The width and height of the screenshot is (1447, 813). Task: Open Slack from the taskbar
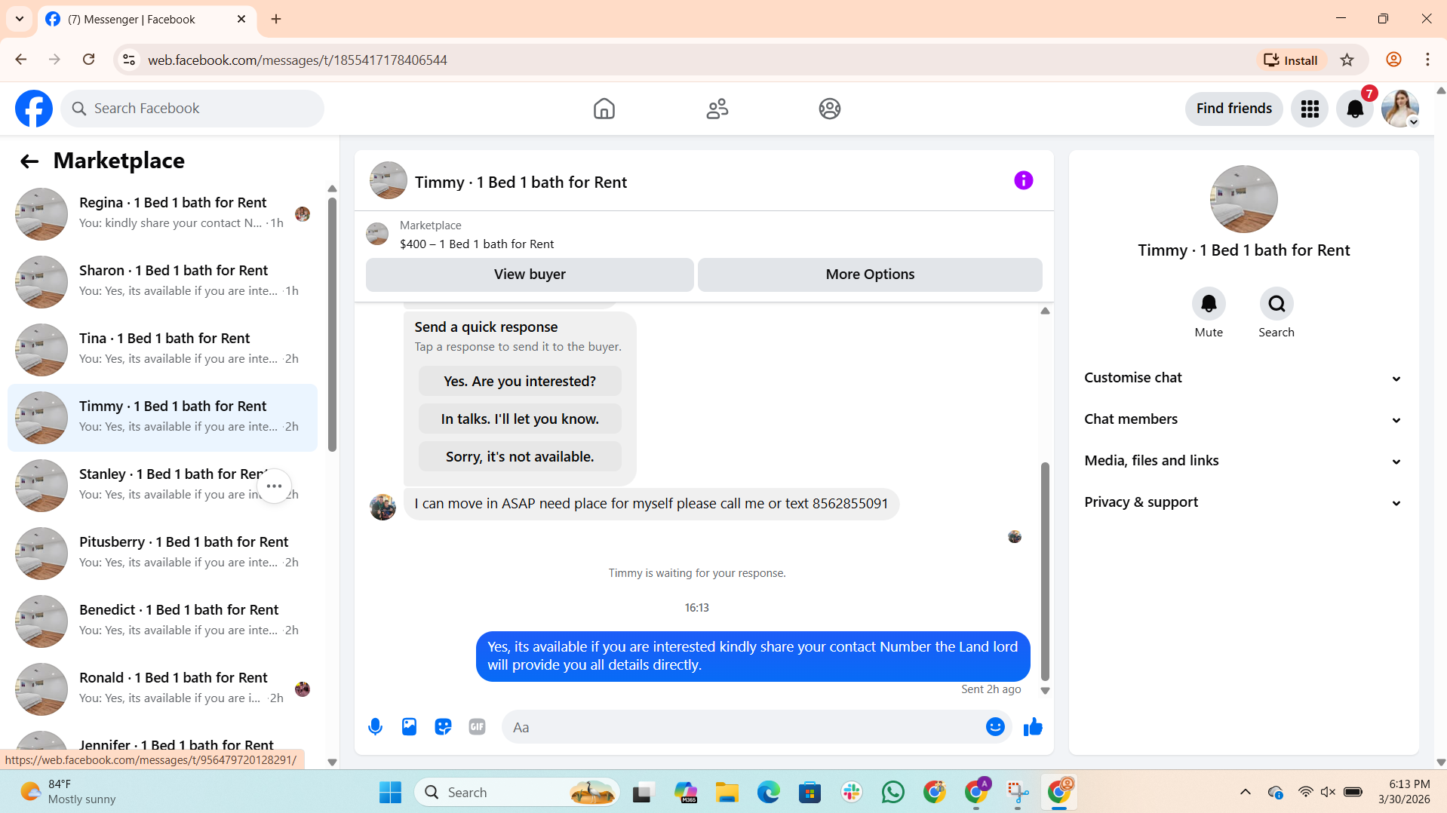click(851, 792)
